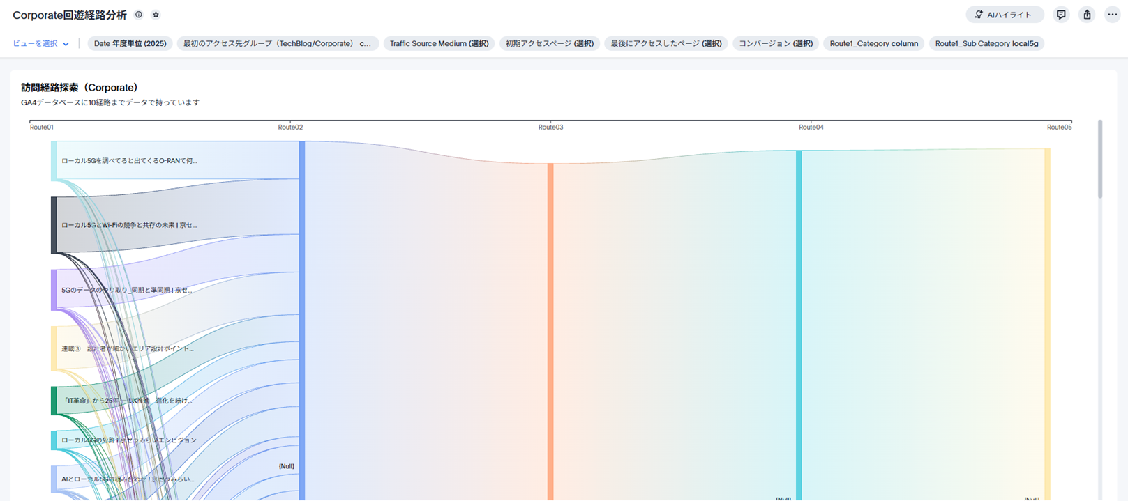The image size is (1128, 501).
Task: Select the Route04 axis label
Action: coord(811,127)
